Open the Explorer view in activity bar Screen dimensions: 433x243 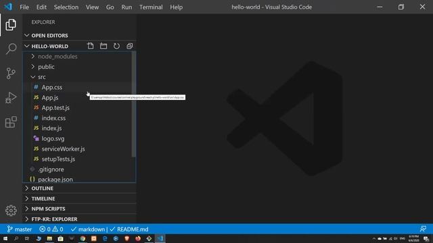point(11,25)
